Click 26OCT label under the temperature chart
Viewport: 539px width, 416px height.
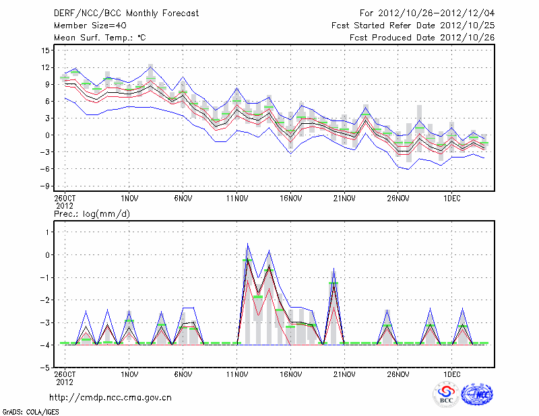[x=64, y=199]
